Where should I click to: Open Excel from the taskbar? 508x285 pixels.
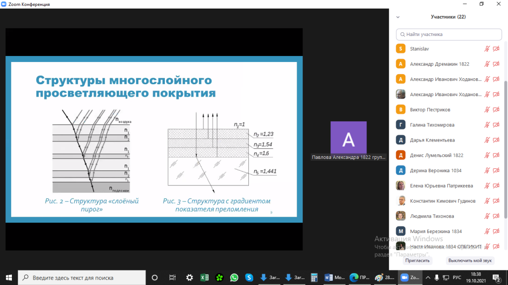tap(204, 277)
